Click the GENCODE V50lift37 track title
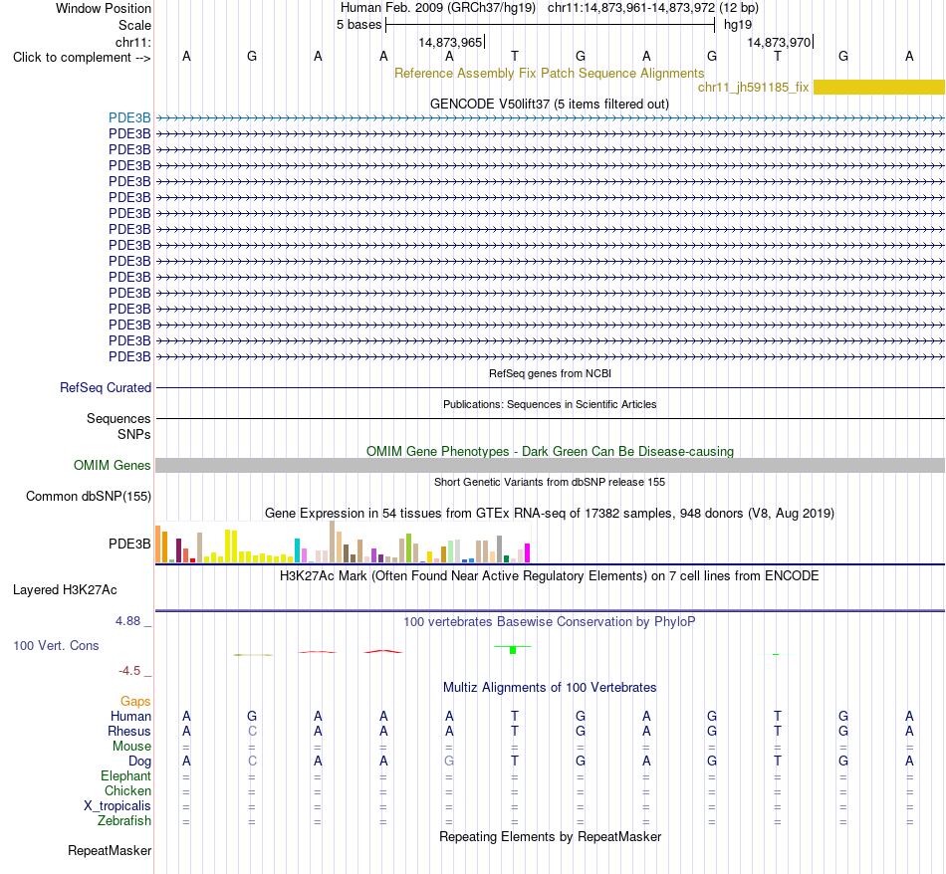 click(549, 104)
